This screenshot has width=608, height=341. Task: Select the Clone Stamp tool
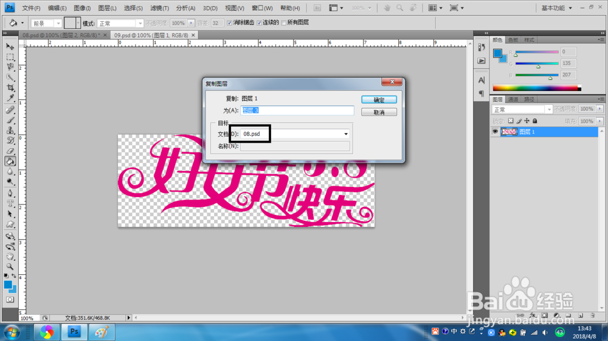pos(10,130)
